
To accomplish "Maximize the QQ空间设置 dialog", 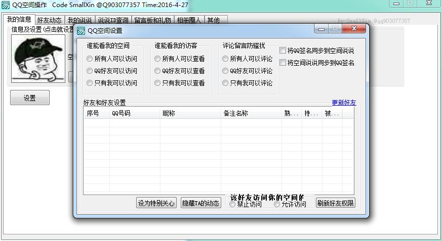I will pos(335,28).
